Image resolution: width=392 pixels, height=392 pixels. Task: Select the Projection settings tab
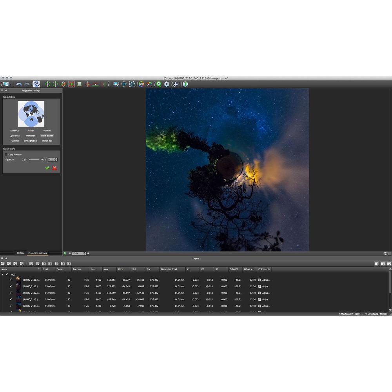click(38, 253)
